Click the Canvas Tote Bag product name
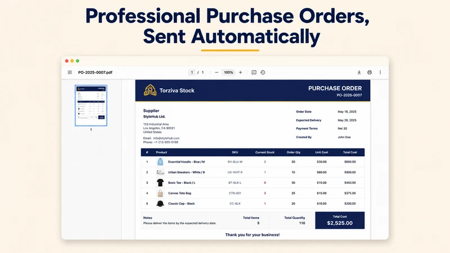The height and width of the screenshot is (253, 450). pyautogui.click(x=179, y=193)
